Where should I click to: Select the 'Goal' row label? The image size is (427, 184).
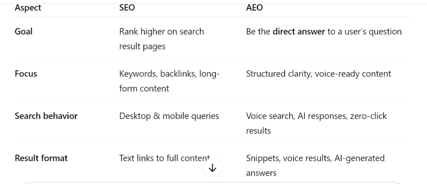click(x=23, y=32)
